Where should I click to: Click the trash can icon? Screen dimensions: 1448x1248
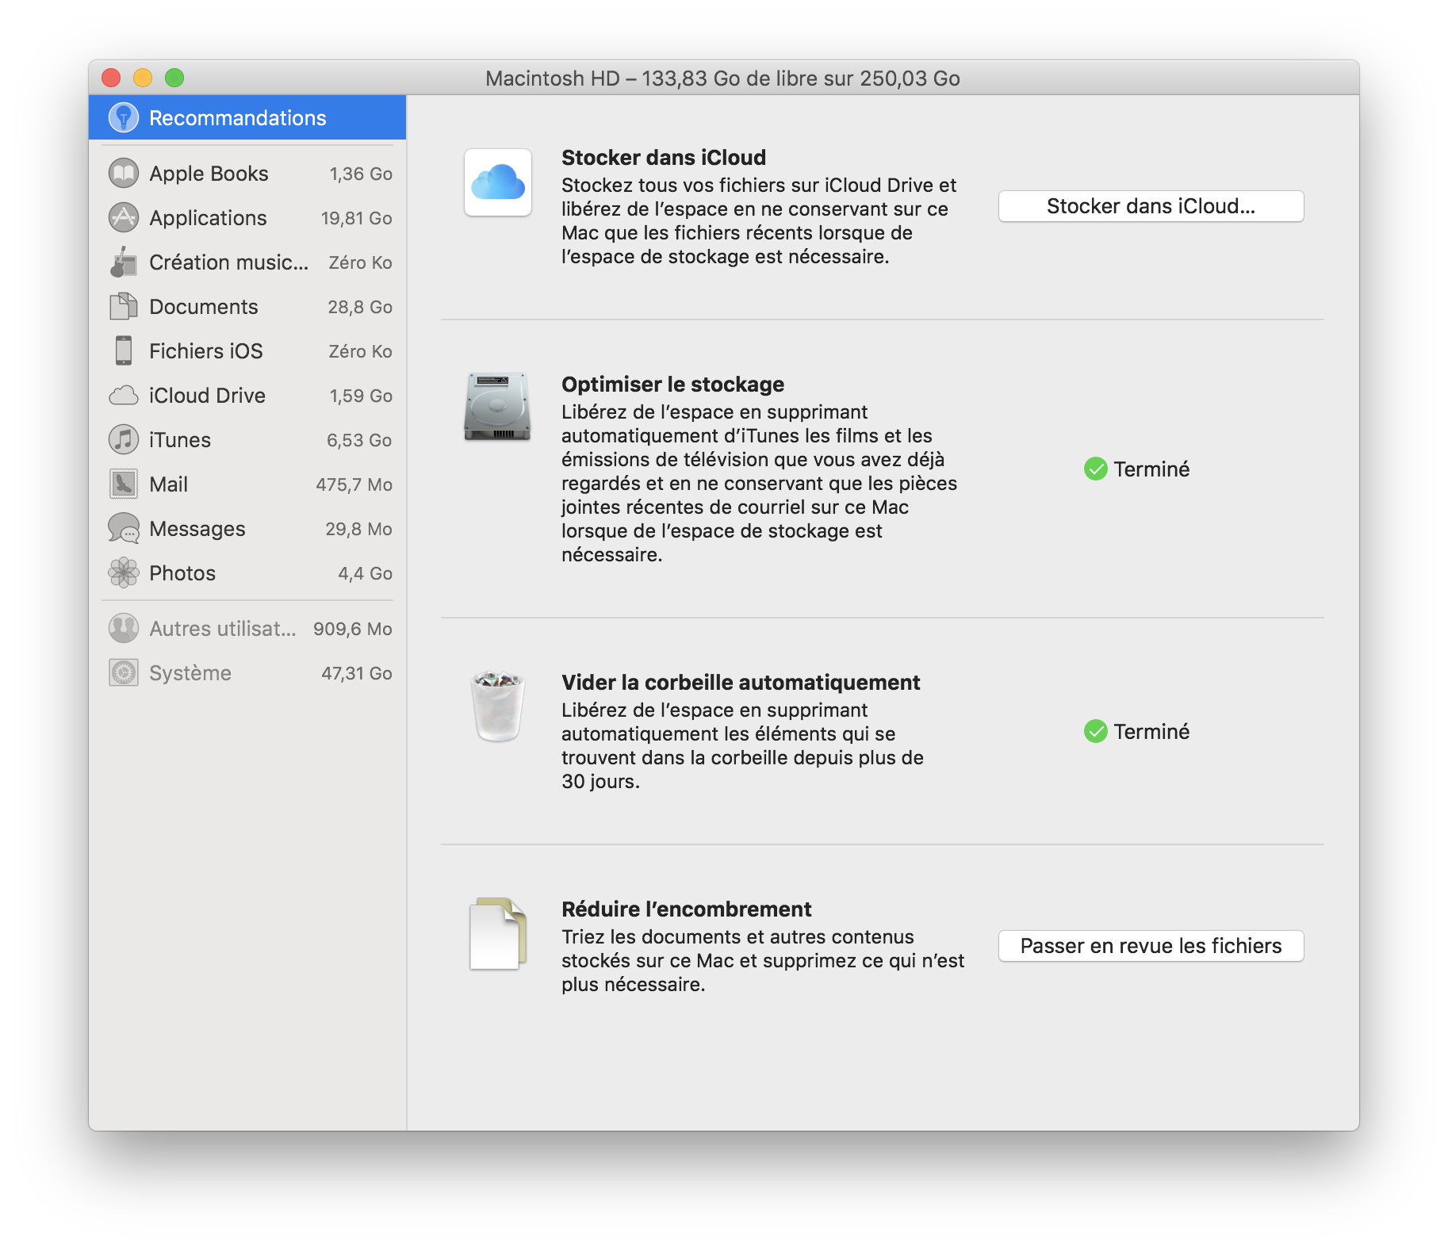pos(498,706)
